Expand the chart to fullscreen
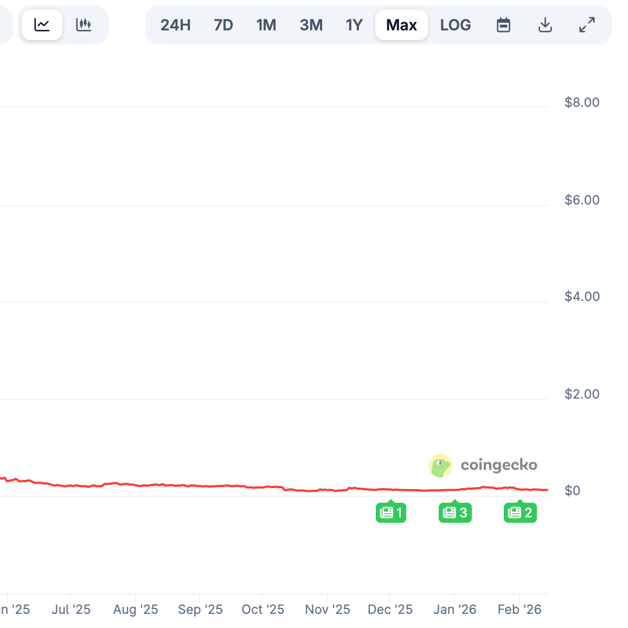Viewport: 628px width, 628px height. pos(587,24)
